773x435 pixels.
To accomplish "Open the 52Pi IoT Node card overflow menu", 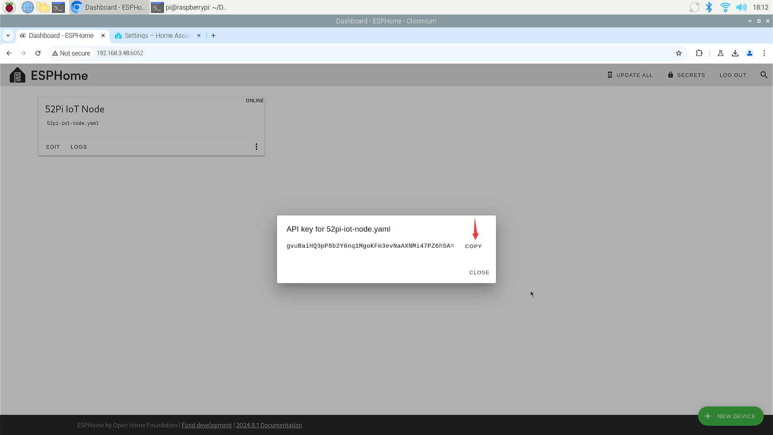I will coord(256,147).
